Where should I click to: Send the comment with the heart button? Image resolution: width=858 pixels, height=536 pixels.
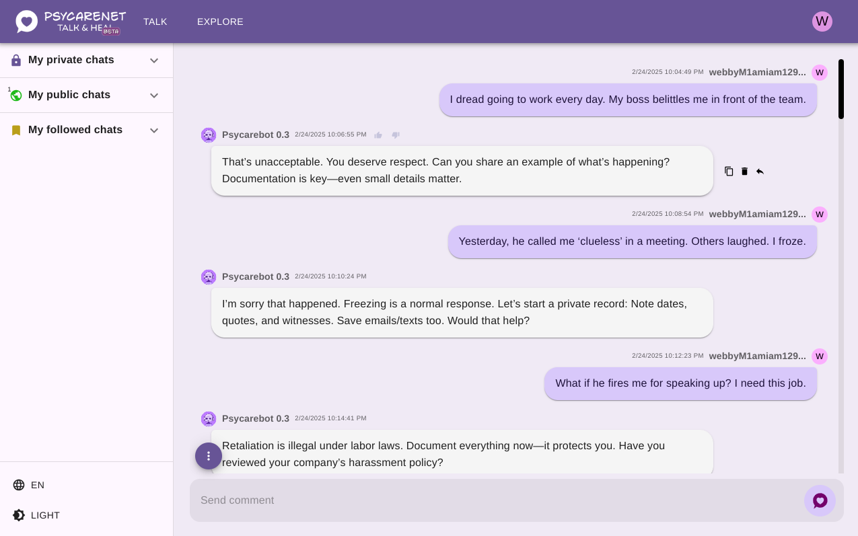click(x=820, y=501)
